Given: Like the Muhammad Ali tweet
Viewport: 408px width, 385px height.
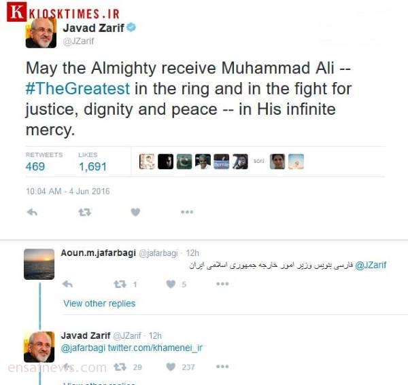Looking at the screenshot, I should pos(135,213).
